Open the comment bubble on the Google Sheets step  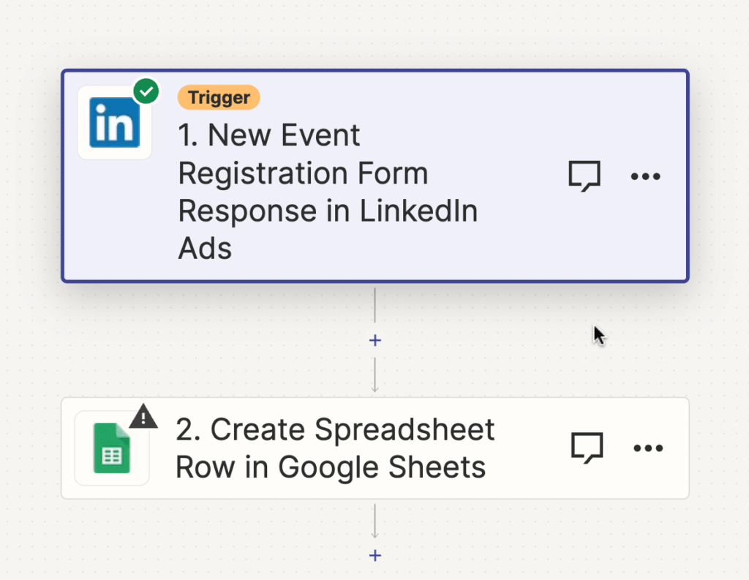587,448
